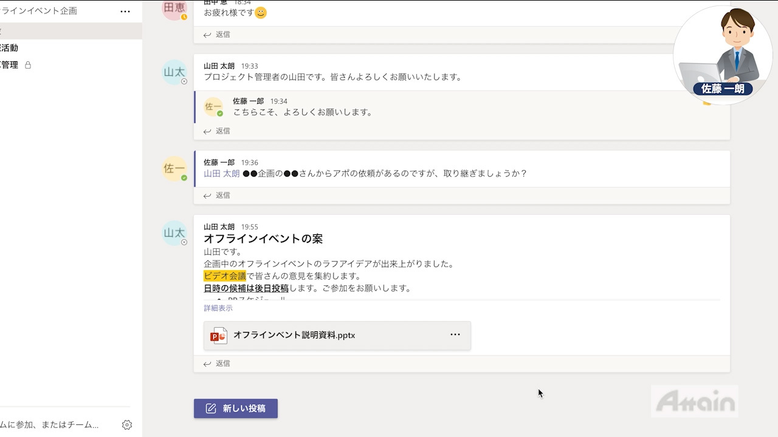Click 山田 太朗's avatar on the 19:55 post
The image size is (778, 437).
(174, 233)
